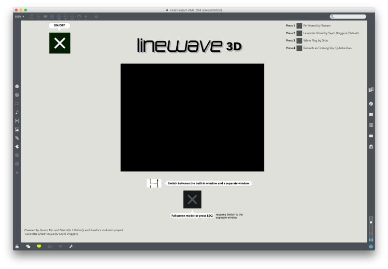Viewport: 388px width, 269px height.
Task: Click 'Beneath an Evening Sky by Aisha Duo' text
Action: [x=327, y=48]
